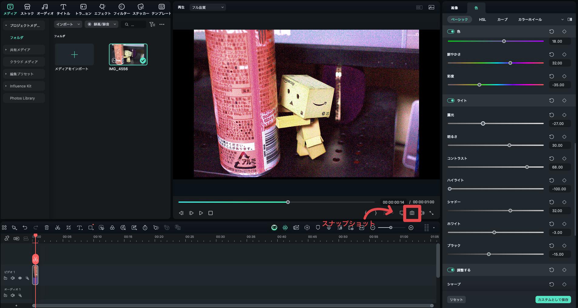Click the speed stopwatch icon

pos(145,228)
